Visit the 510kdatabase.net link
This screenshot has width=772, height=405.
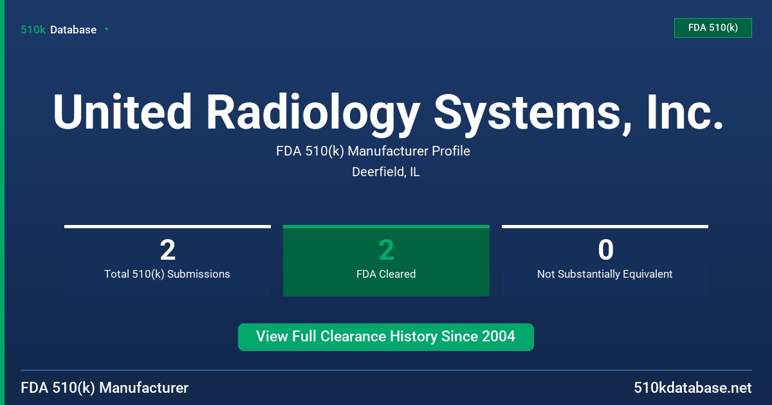tap(693, 388)
